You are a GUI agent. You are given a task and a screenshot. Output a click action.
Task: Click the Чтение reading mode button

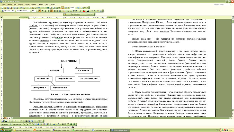click(84, 8)
